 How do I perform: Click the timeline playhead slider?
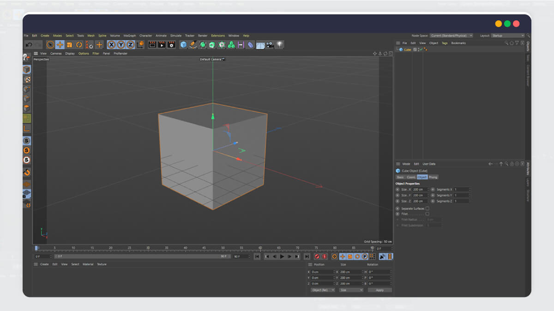pyautogui.click(x=36, y=249)
